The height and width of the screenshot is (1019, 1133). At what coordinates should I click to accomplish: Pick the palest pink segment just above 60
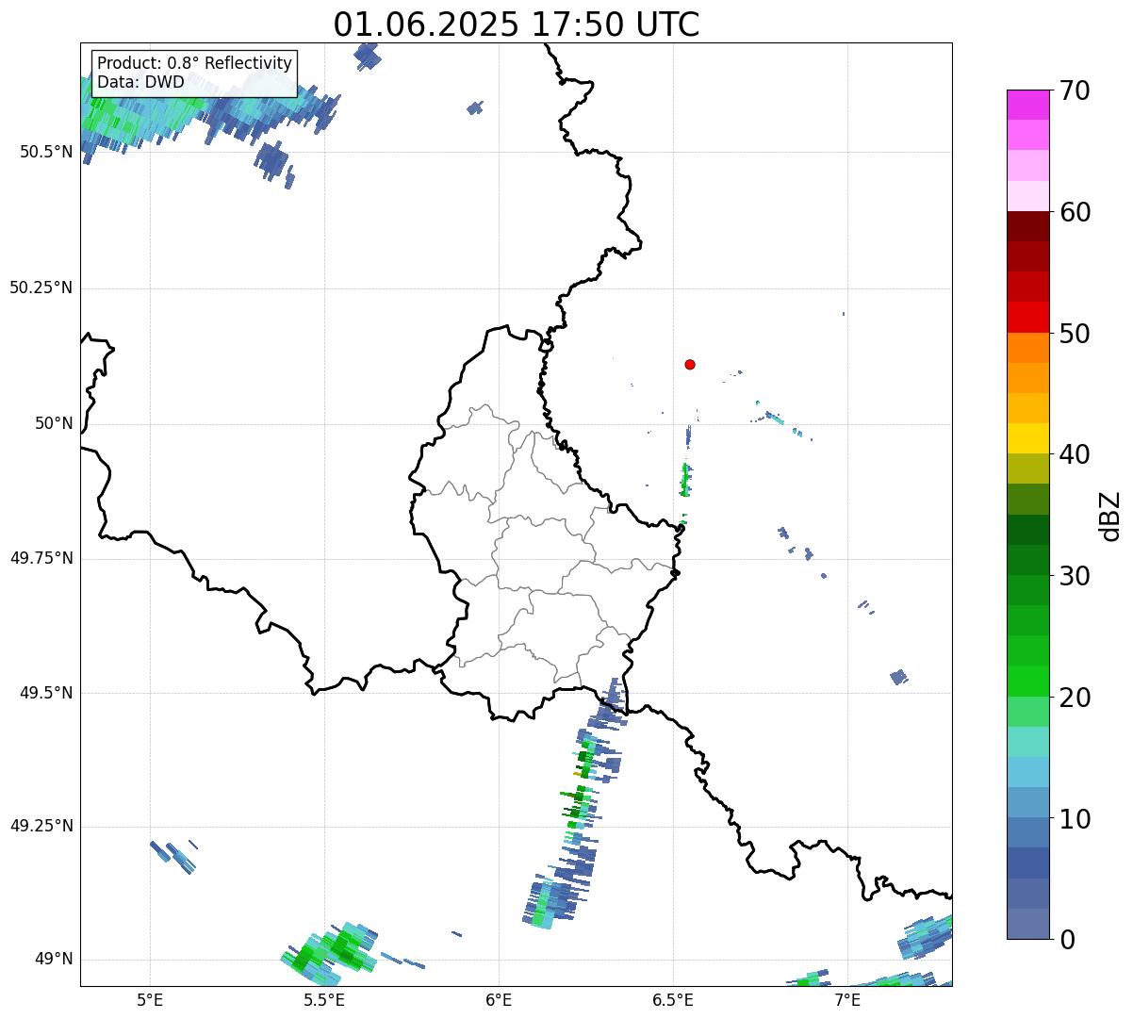[1027, 196]
